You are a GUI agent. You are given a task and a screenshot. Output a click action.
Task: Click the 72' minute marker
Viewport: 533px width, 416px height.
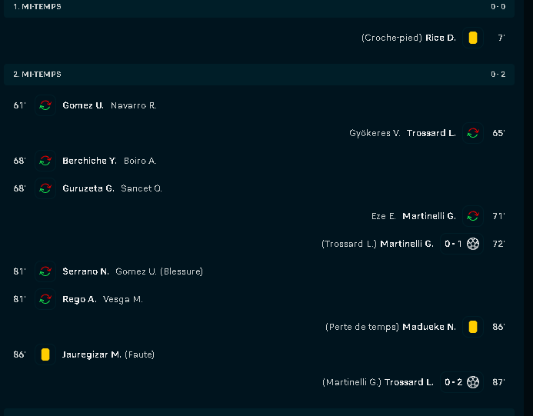[498, 244]
